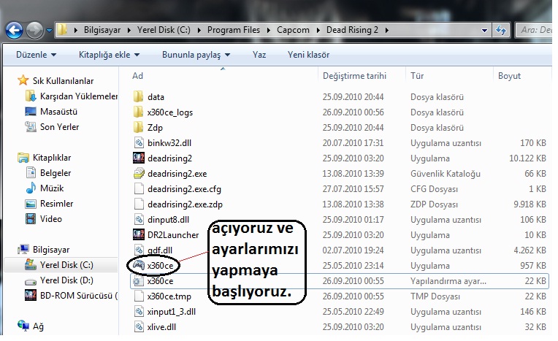Select the x360ce configuration settings icon
Viewport: 558px width, 341px height.
(x=138, y=281)
